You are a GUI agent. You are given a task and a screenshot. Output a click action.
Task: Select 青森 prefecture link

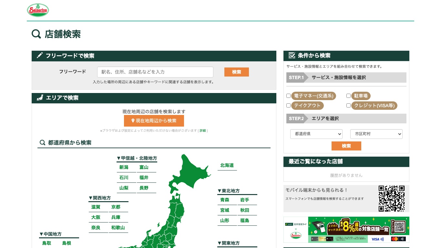225,200
